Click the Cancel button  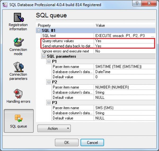tap(92, 142)
